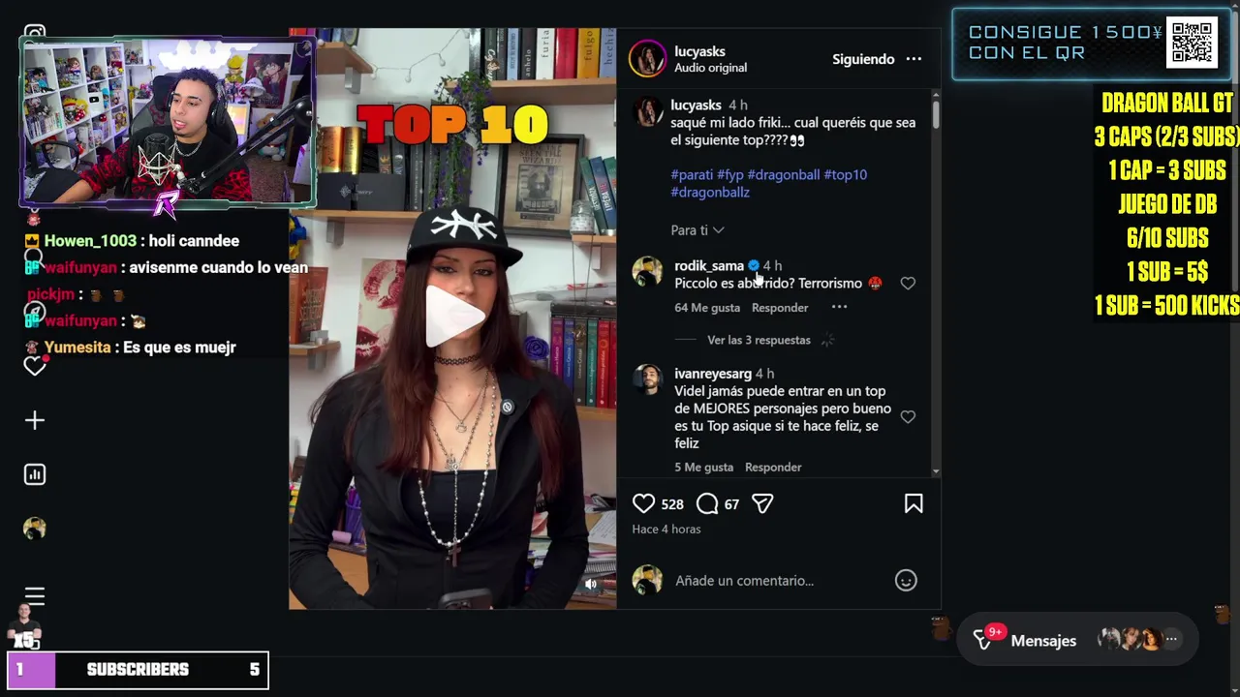1240x697 pixels.
Task: Like the post with the heart icon
Action: click(643, 503)
